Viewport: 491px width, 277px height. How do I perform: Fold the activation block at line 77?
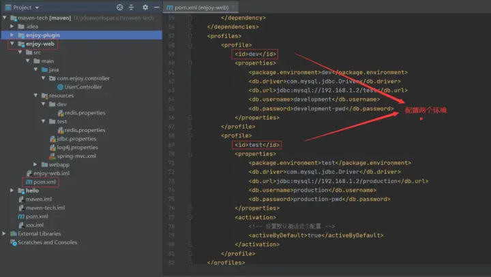pyautogui.click(x=190, y=217)
